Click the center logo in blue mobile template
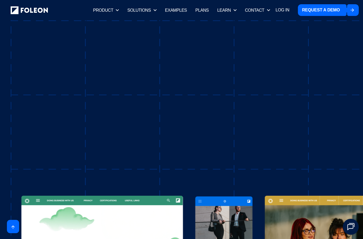This screenshot has height=239, width=363. pyautogui.click(x=225, y=201)
